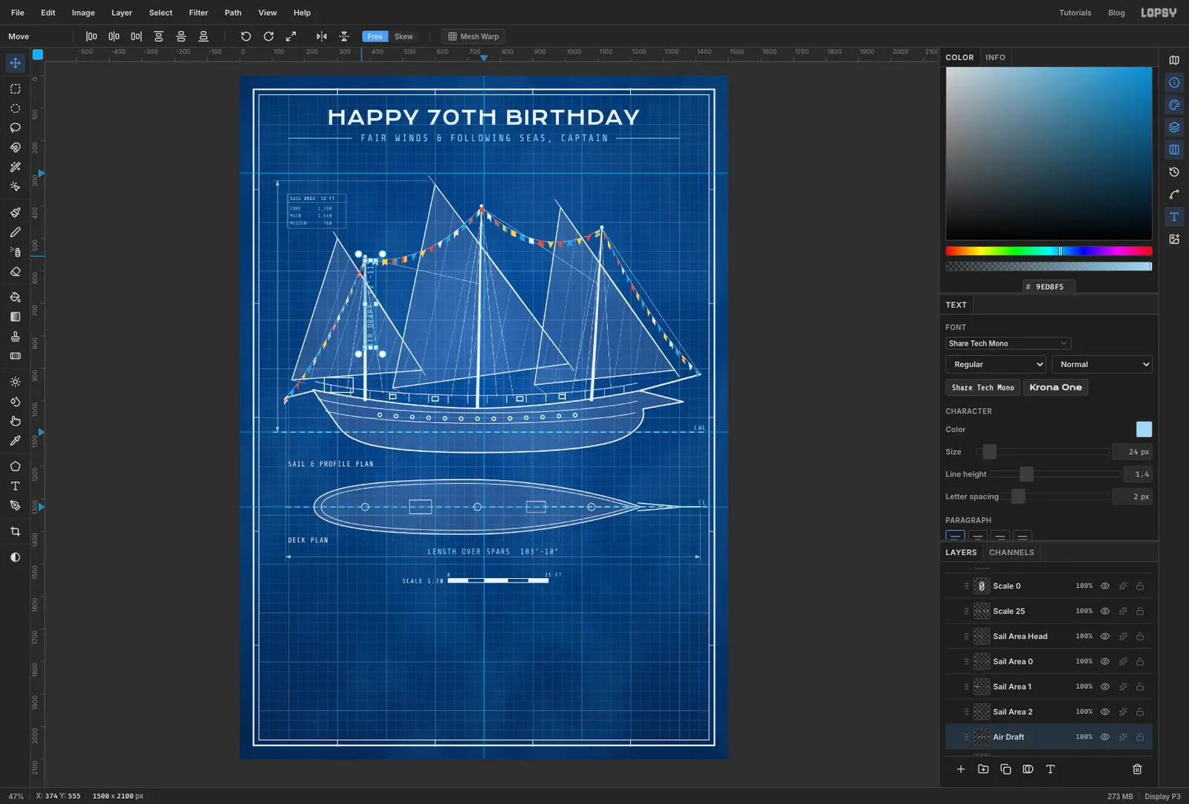Toggle visibility of Sail Area Head layer
This screenshot has height=804, width=1189.
(x=1105, y=636)
